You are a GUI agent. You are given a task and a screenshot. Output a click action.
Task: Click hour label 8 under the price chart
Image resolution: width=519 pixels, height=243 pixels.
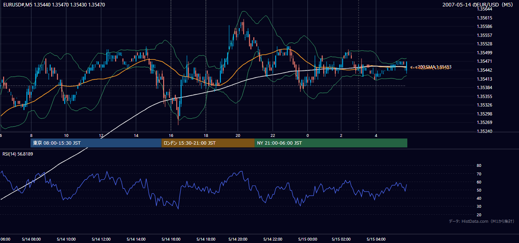pyautogui.click(x=31, y=135)
